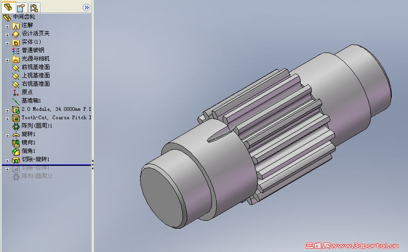
Task: Expand the 光源与相机 node
Action: click(7, 60)
